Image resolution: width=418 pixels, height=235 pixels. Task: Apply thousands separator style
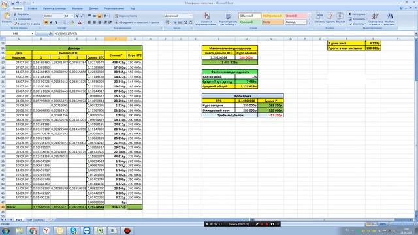pyautogui.click(x=180, y=22)
